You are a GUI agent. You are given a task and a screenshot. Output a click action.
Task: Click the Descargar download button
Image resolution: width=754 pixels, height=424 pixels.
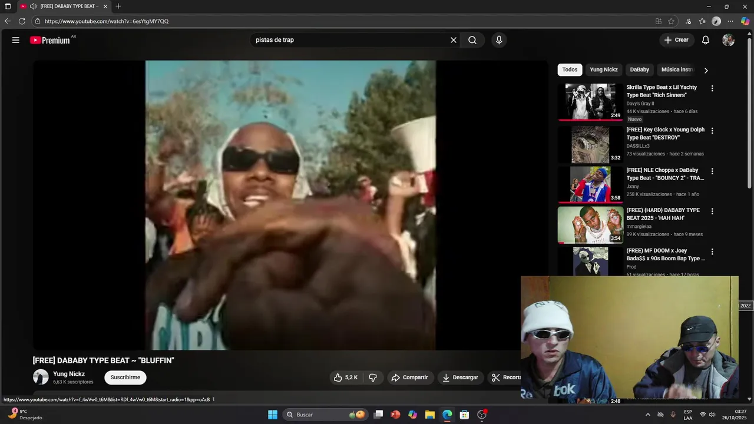[x=460, y=377]
